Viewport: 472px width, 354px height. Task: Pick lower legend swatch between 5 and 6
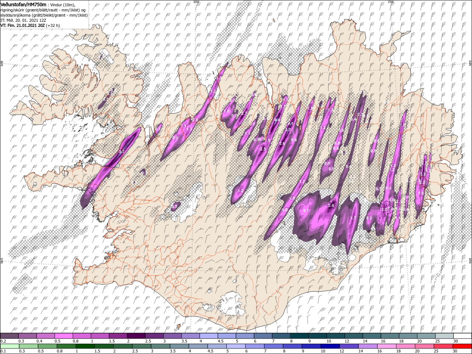coord(235,346)
